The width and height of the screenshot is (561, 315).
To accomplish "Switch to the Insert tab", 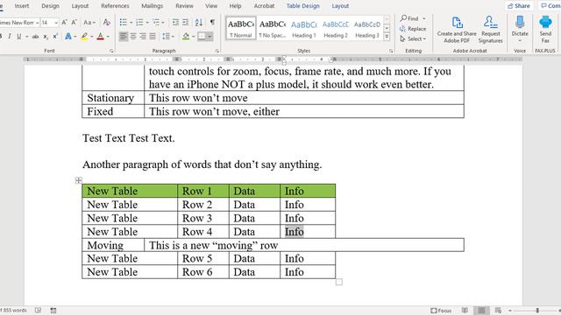I will coord(22,6).
